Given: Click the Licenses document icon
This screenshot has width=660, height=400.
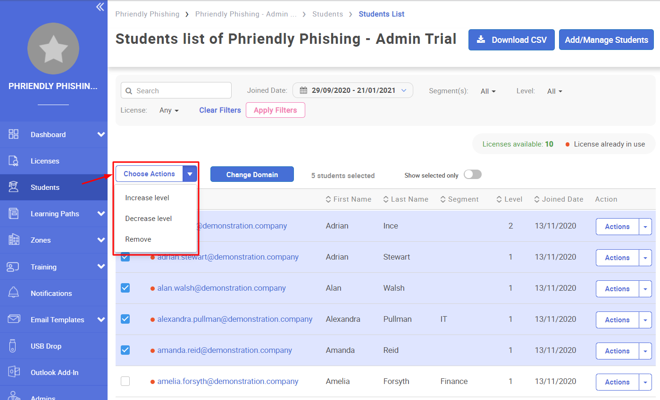Looking at the screenshot, I should pyautogui.click(x=14, y=161).
